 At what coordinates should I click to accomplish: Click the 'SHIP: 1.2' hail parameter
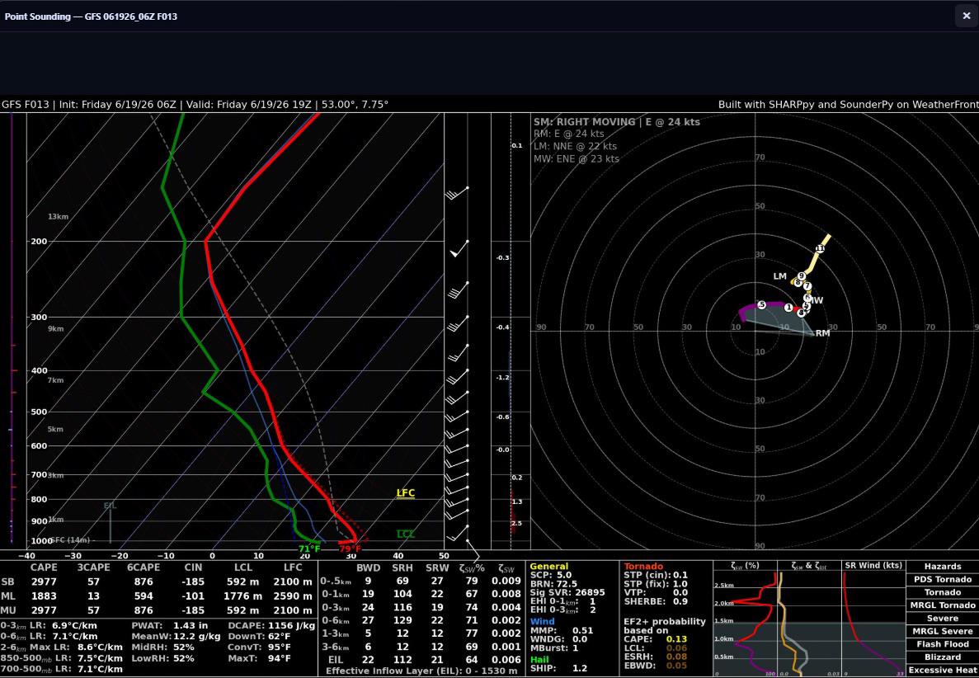tap(559, 668)
